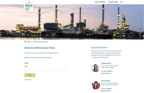Click envelope icon next to hoese@rigk.de

click(x=102, y=73)
